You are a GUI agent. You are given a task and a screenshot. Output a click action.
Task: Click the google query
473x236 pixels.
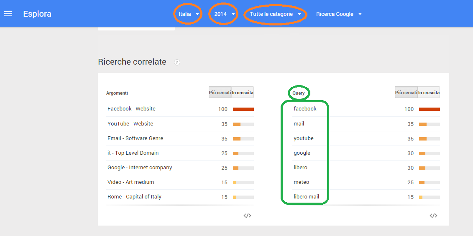(x=302, y=153)
